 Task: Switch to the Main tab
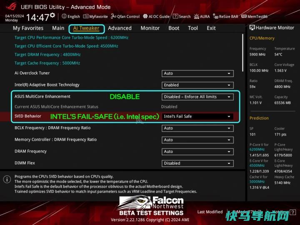[58, 28]
